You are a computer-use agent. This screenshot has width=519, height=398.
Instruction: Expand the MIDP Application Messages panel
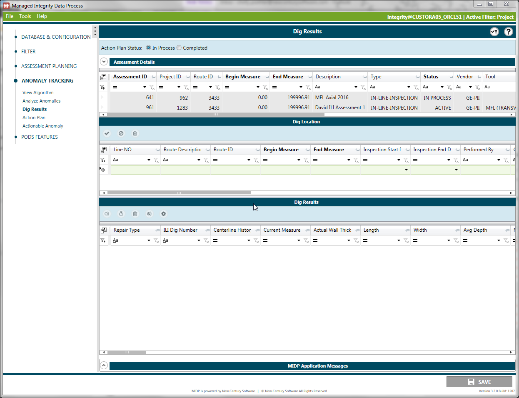104,365
